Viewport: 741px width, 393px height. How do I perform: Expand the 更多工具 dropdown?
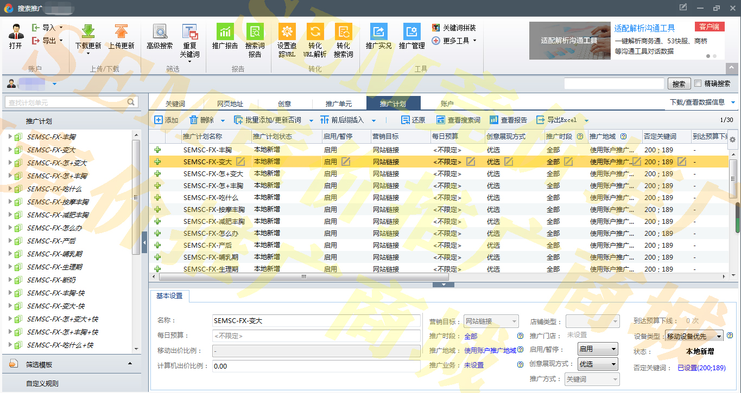pos(454,41)
